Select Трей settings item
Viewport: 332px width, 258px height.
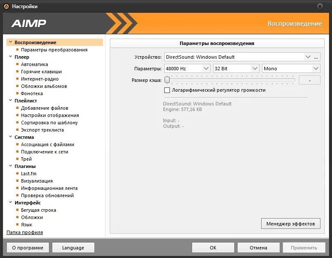26,159
